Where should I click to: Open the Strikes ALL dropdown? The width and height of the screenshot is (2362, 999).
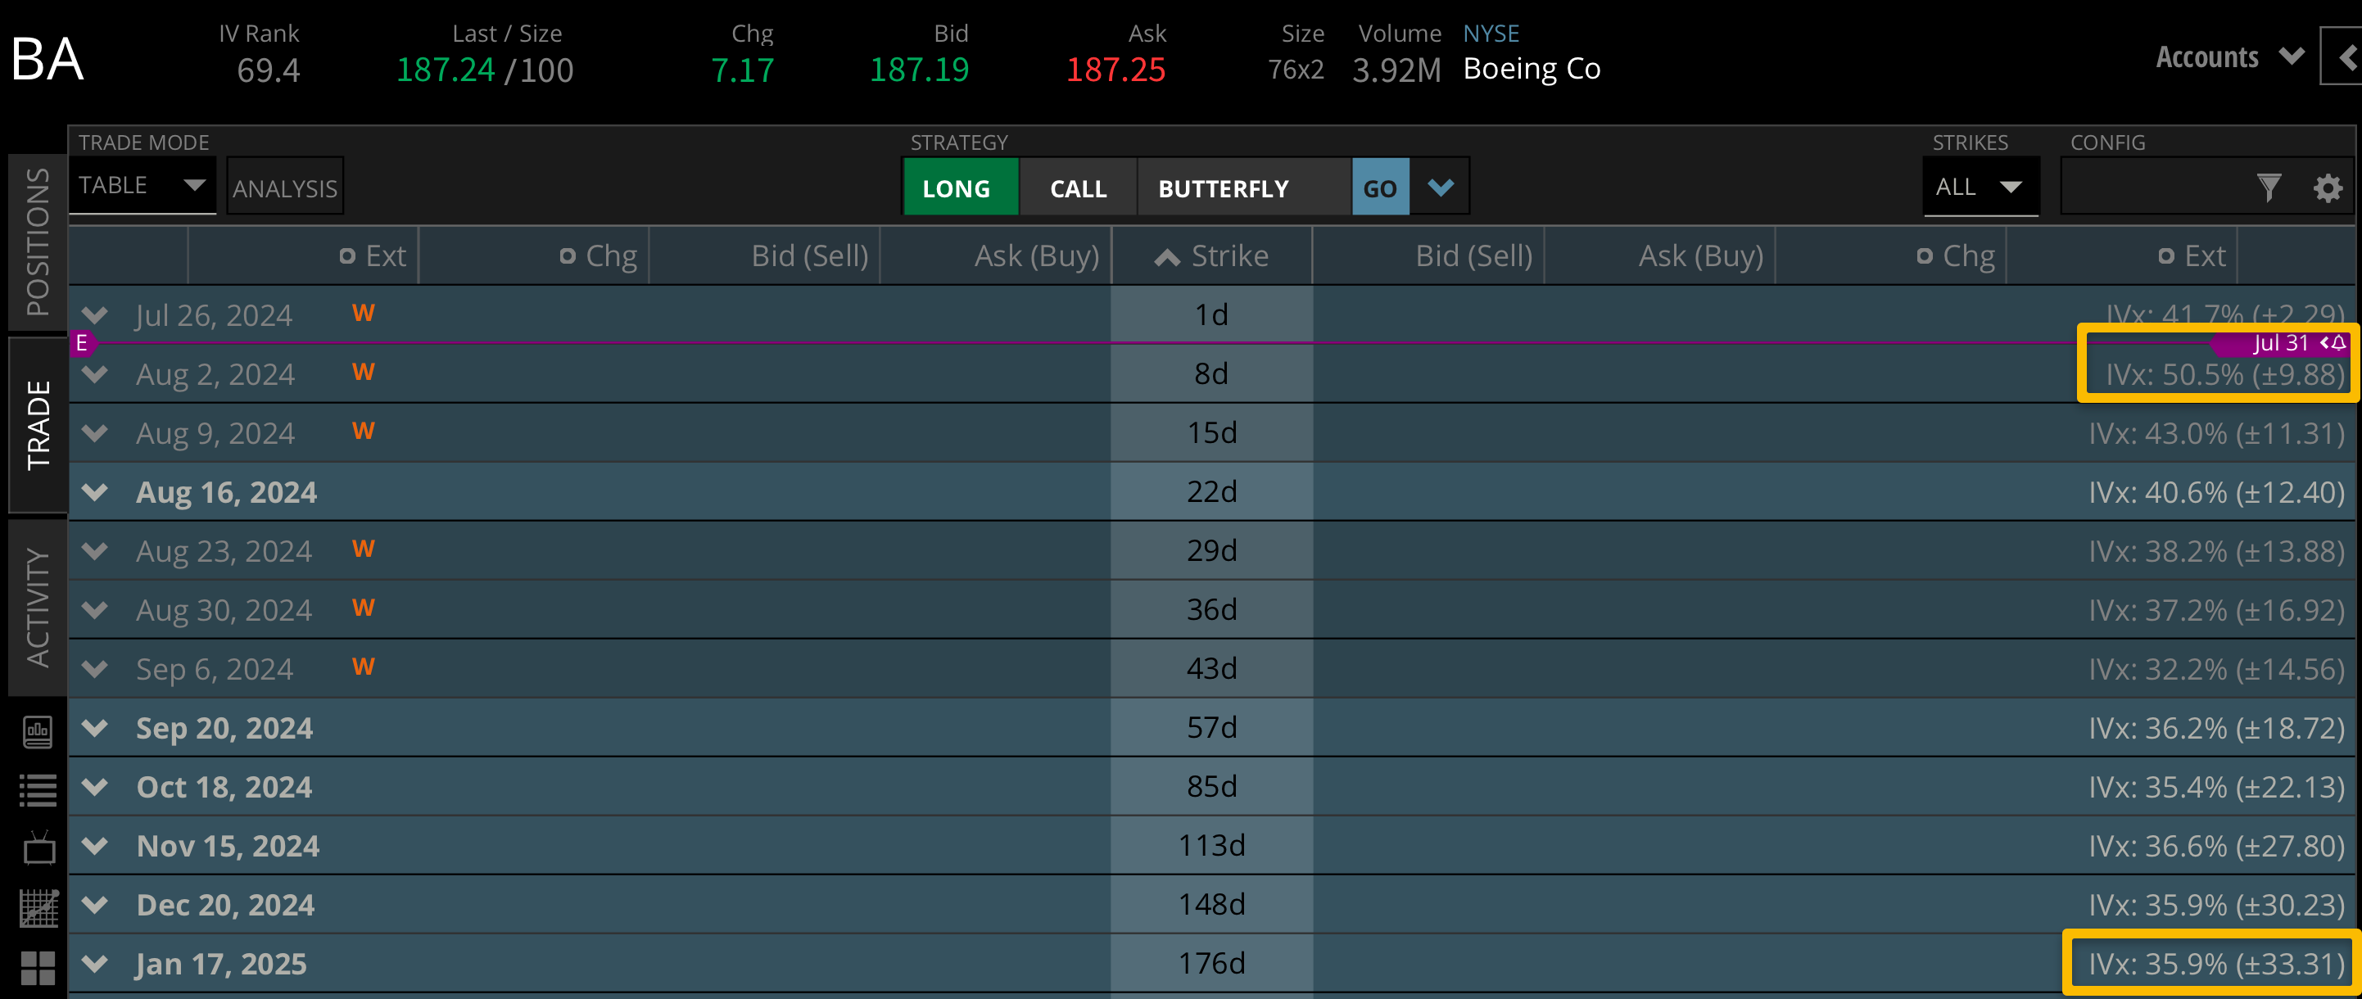pos(1980,187)
